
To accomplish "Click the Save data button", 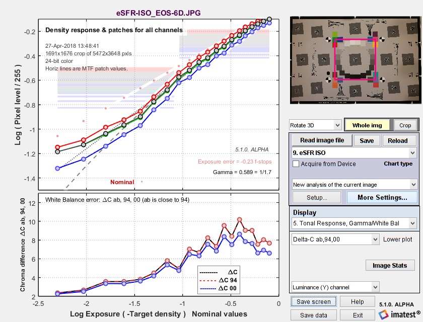I will tap(313, 315).
